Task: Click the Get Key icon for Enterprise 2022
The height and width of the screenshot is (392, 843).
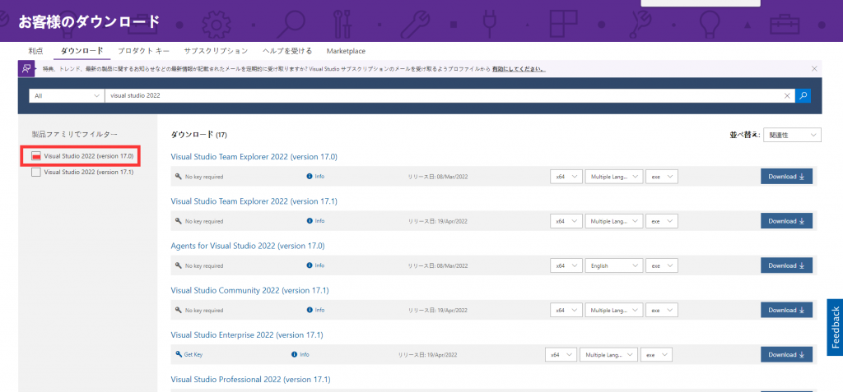Action: tap(178, 354)
